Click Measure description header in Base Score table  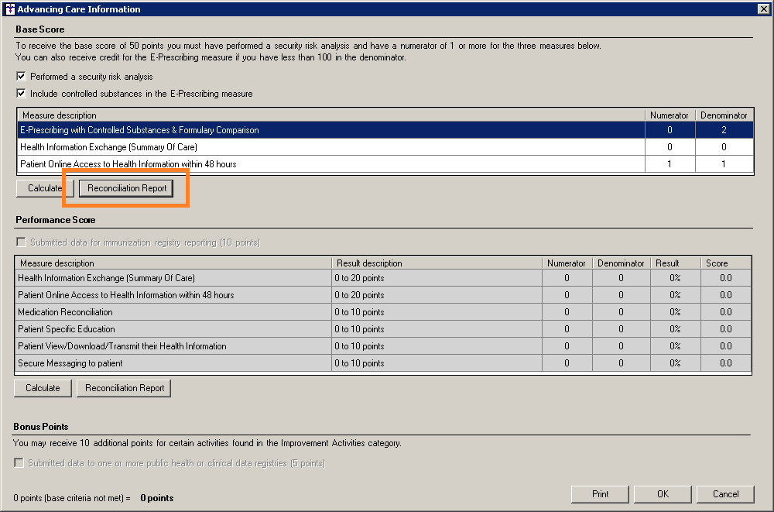point(331,115)
